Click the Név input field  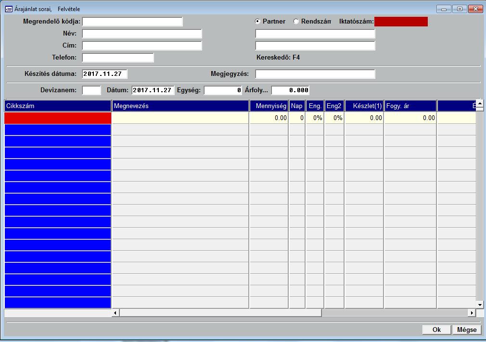[x=142, y=34]
